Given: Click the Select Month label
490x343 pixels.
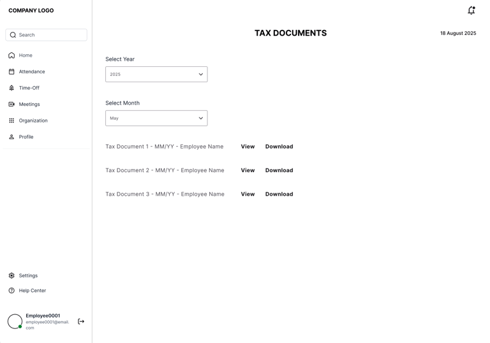Looking at the screenshot, I should click(x=122, y=103).
